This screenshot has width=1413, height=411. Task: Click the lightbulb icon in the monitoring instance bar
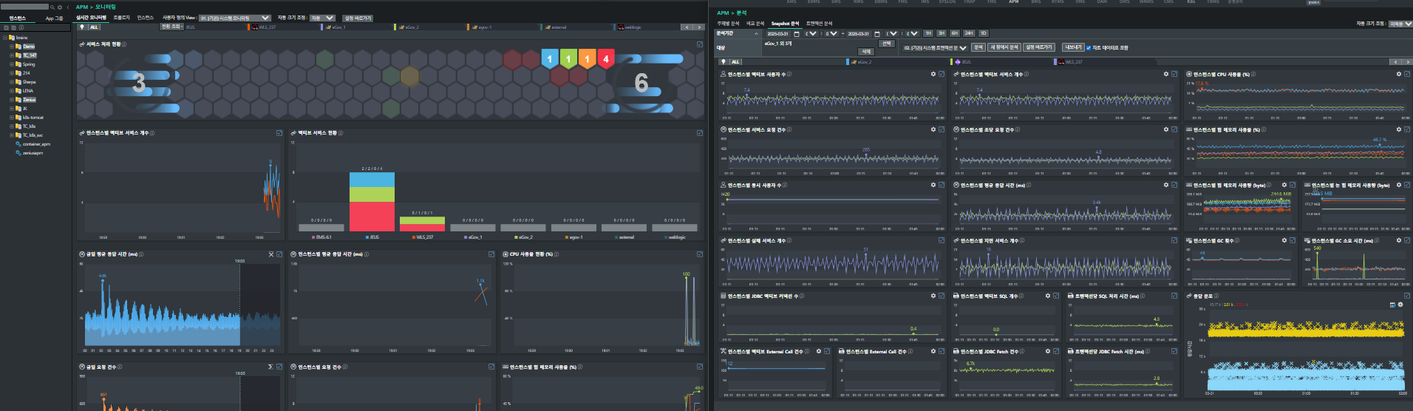82,27
